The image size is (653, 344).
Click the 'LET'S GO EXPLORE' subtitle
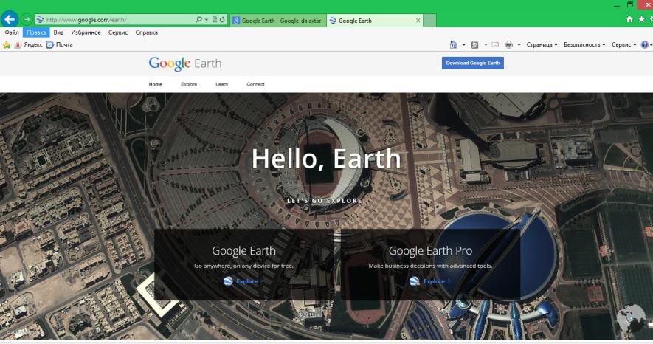click(x=325, y=201)
